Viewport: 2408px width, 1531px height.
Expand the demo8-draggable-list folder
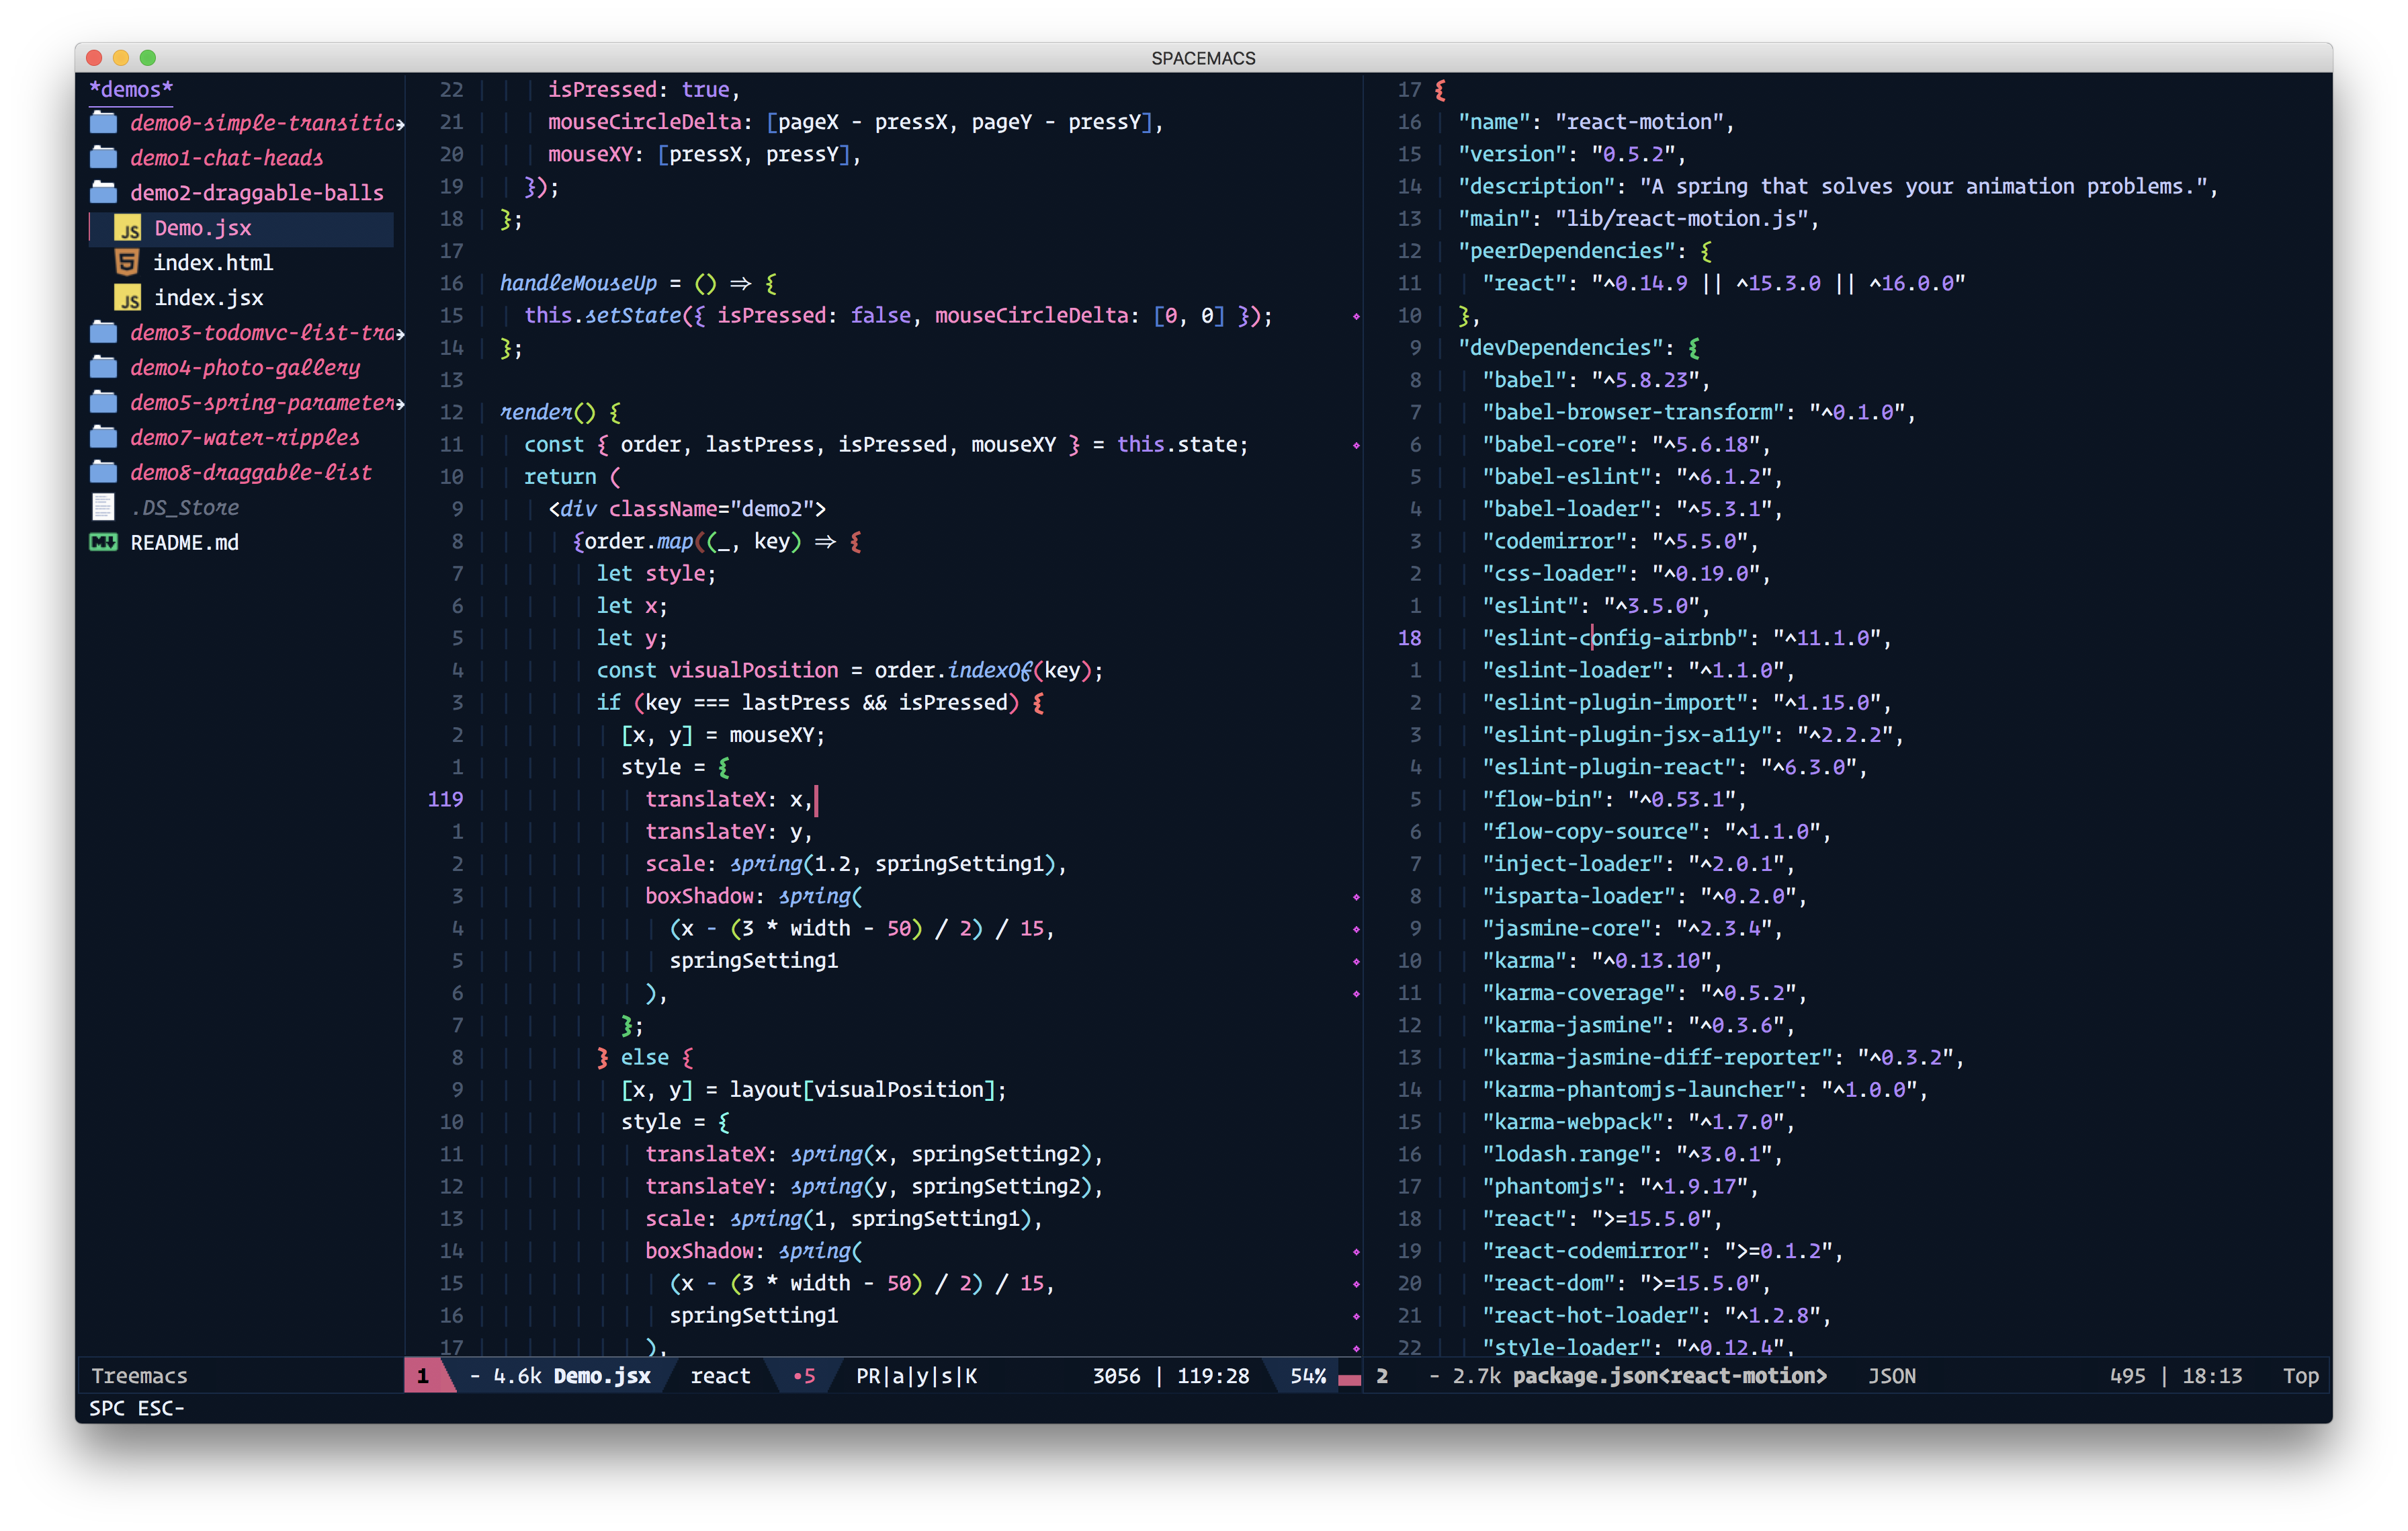[251, 473]
